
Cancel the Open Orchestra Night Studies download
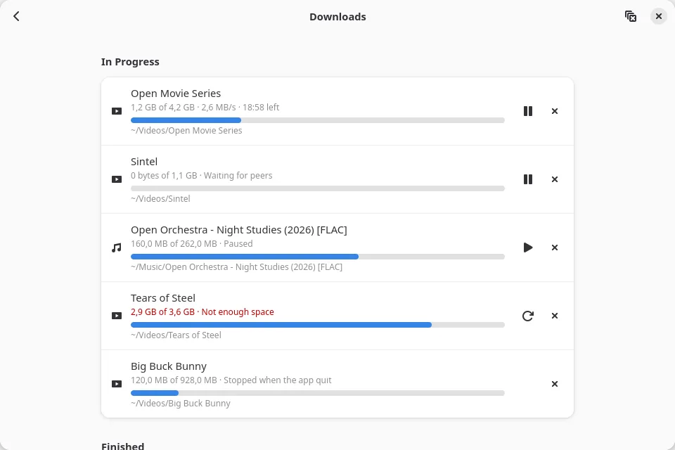555,247
